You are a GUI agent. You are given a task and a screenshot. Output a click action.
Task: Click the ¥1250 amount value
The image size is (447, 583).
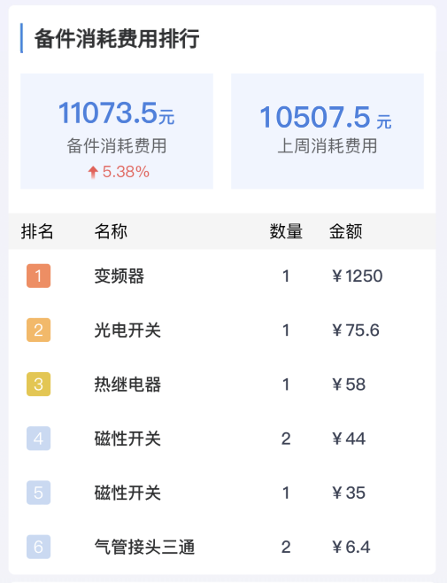coord(357,276)
